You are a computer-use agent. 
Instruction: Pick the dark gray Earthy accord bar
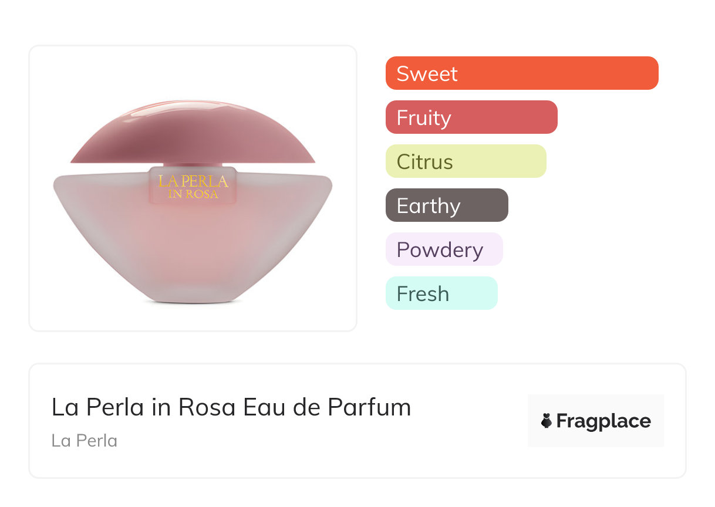tap(447, 205)
